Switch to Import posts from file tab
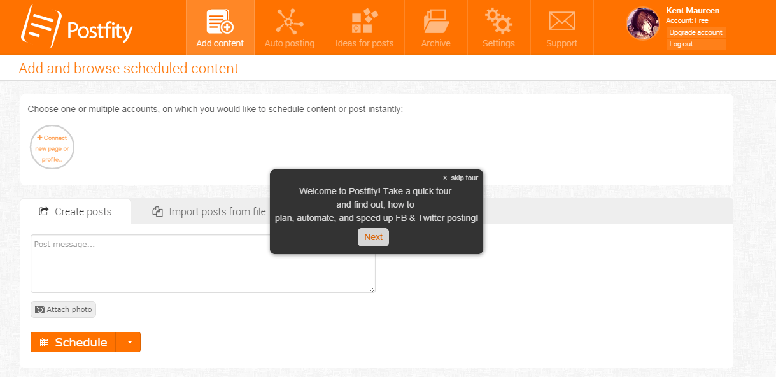The height and width of the screenshot is (377, 776). click(x=209, y=211)
